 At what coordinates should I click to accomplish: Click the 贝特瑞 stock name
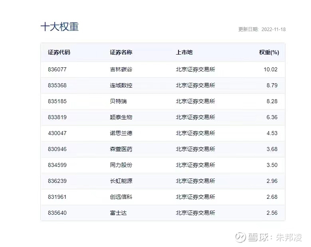coord(118,101)
